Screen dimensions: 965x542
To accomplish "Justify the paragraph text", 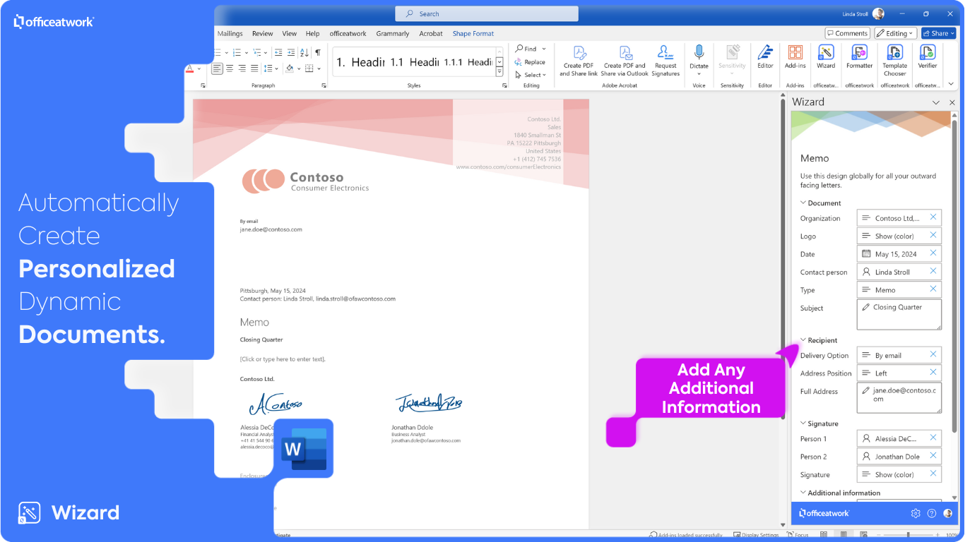I will click(254, 68).
